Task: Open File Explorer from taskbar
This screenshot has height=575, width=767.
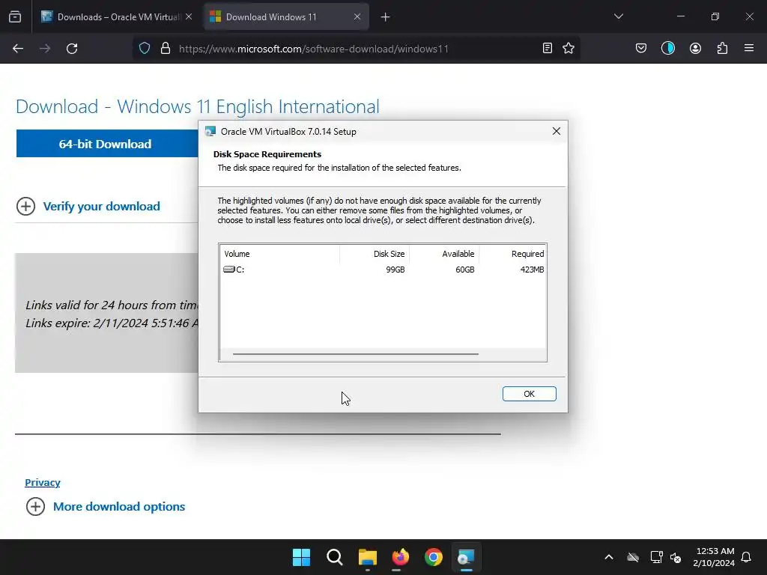Action: pos(367,557)
